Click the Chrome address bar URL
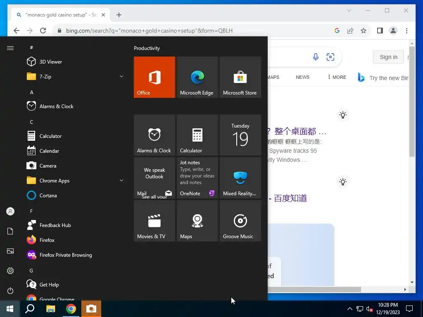 [149, 31]
